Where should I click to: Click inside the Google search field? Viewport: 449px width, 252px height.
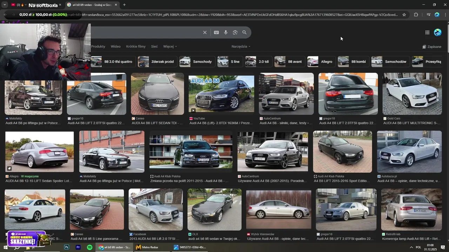pyautogui.click(x=146, y=33)
